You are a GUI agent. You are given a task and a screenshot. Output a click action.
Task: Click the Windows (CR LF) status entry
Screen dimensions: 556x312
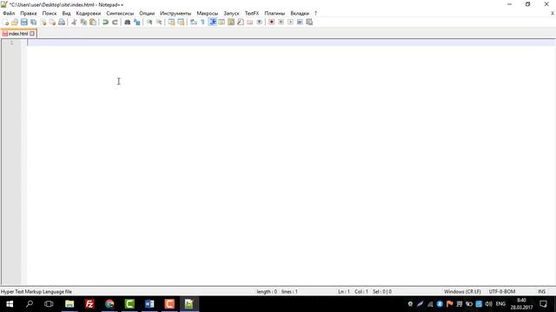(x=462, y=291)
